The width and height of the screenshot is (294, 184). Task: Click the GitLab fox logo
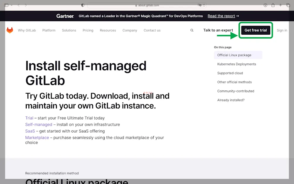(x=10, y=30)
